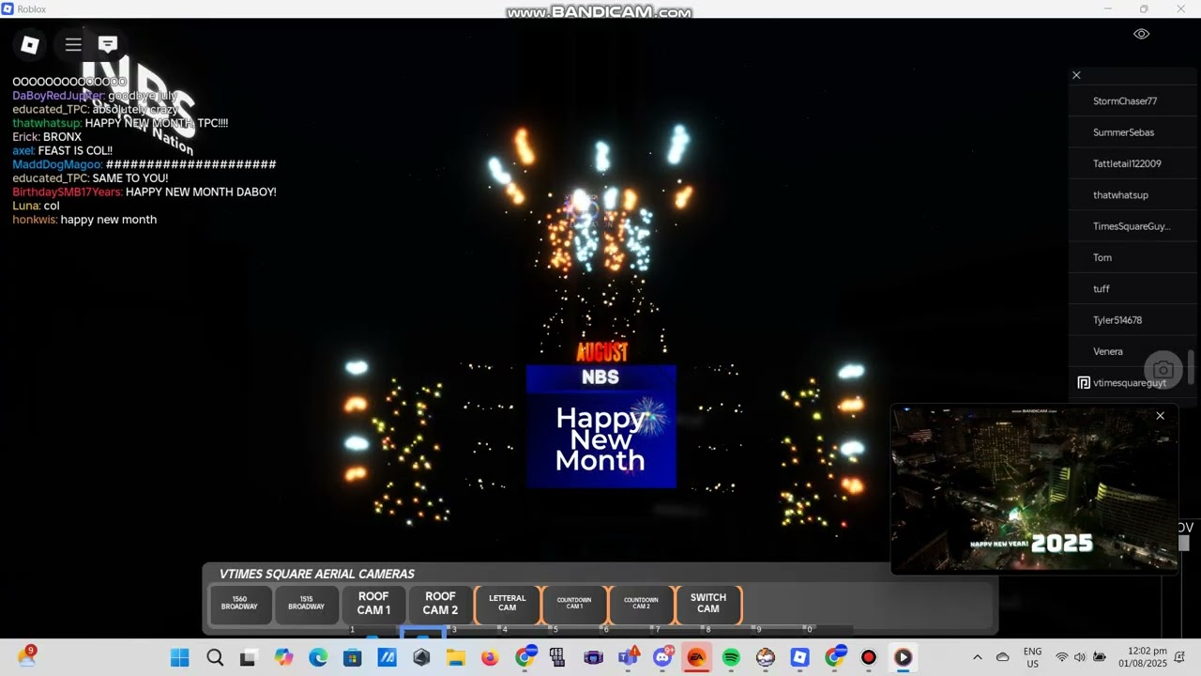Click the player list scrollbar
This screenshot has height=676, width=1201.
click(1192, 366)
